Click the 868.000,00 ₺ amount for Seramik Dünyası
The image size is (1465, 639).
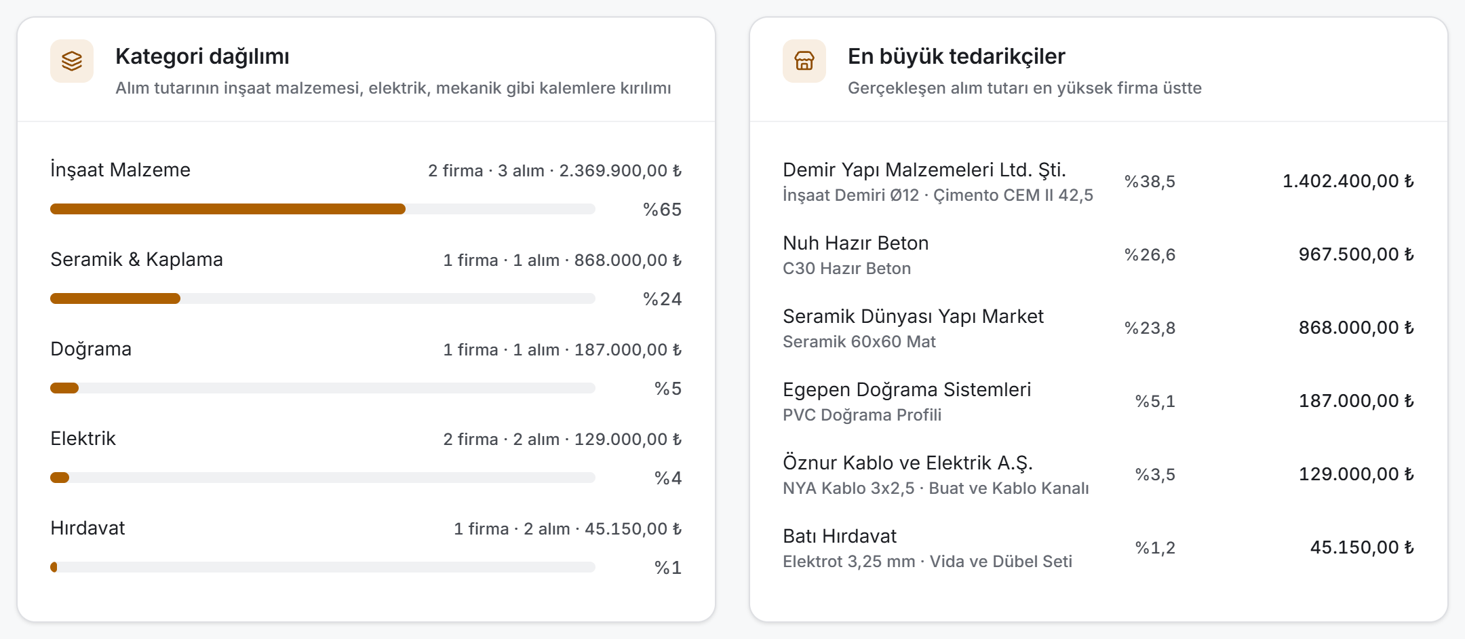[1356, 328]
